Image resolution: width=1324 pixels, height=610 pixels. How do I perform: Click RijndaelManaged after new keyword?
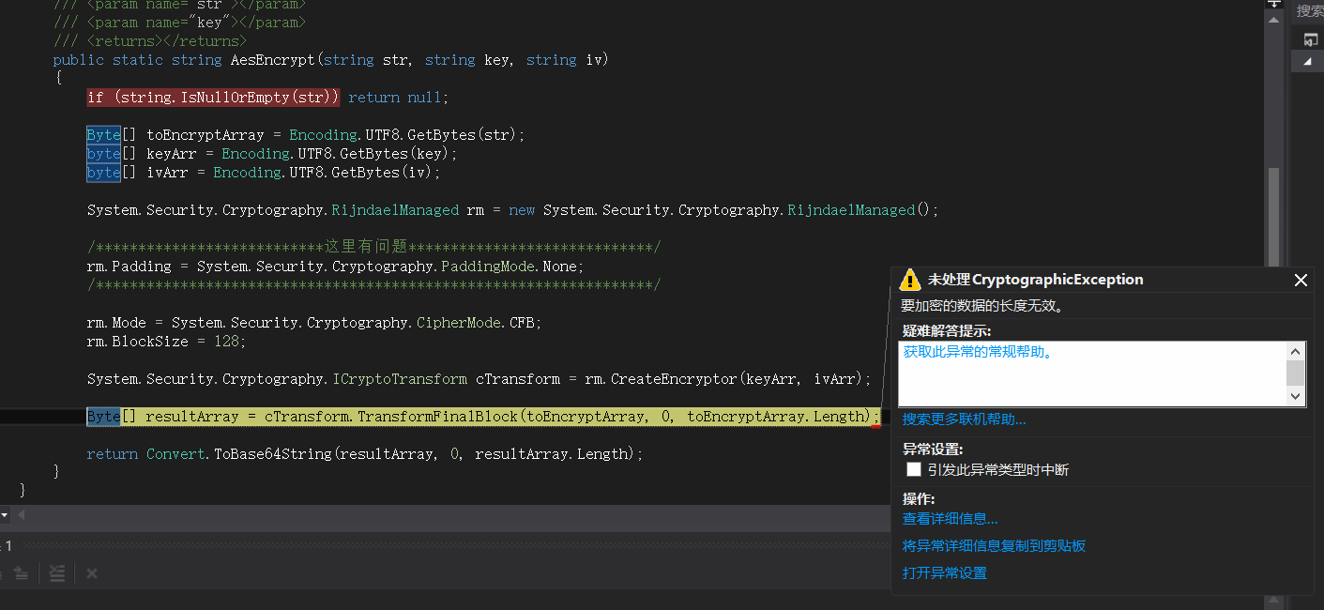851,210
